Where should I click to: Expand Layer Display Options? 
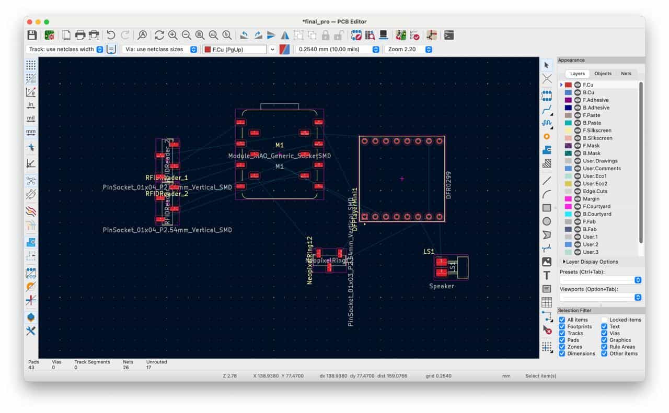591,262
